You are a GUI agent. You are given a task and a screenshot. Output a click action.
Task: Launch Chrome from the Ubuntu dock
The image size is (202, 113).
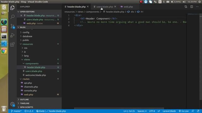pyautogui.click(x=4, y=51)
